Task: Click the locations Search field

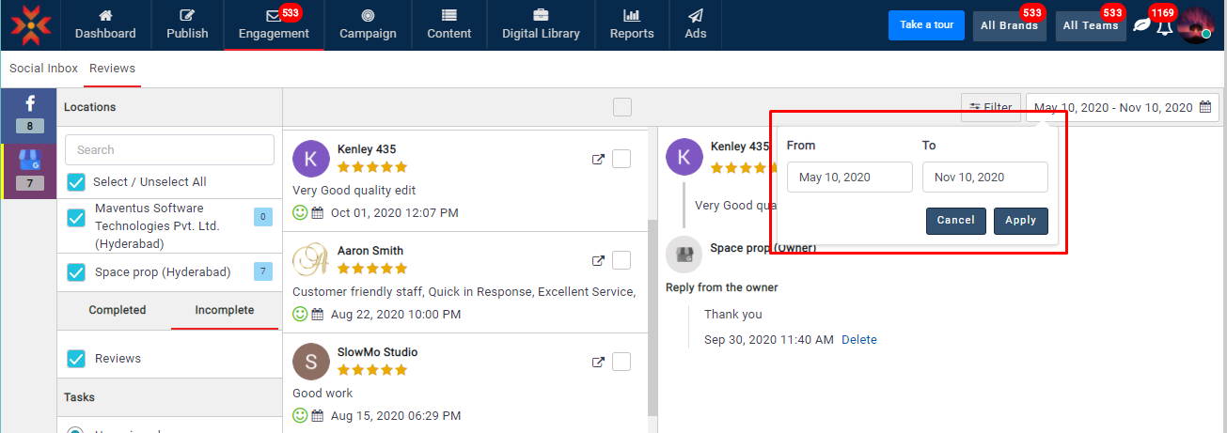Action: 169,149
